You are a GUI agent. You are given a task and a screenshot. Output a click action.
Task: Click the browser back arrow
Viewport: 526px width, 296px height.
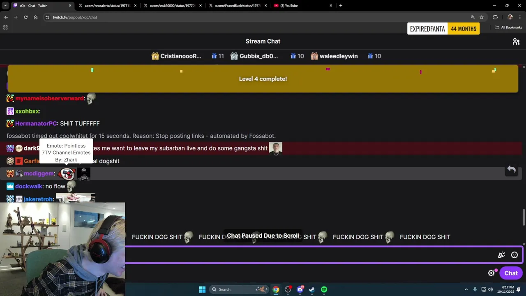click(6, 17)
